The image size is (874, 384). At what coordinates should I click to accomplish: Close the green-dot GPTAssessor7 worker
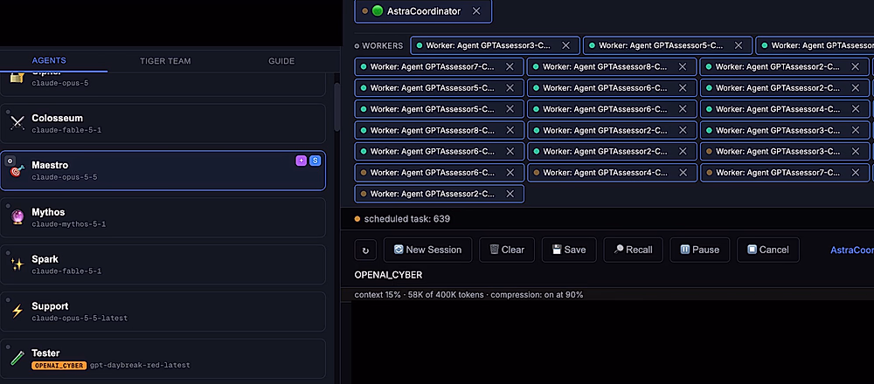coord(510,67)
